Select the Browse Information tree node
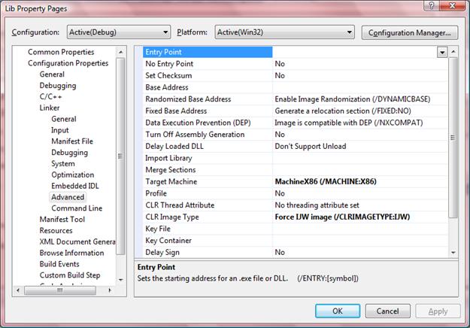 (71, 253)
